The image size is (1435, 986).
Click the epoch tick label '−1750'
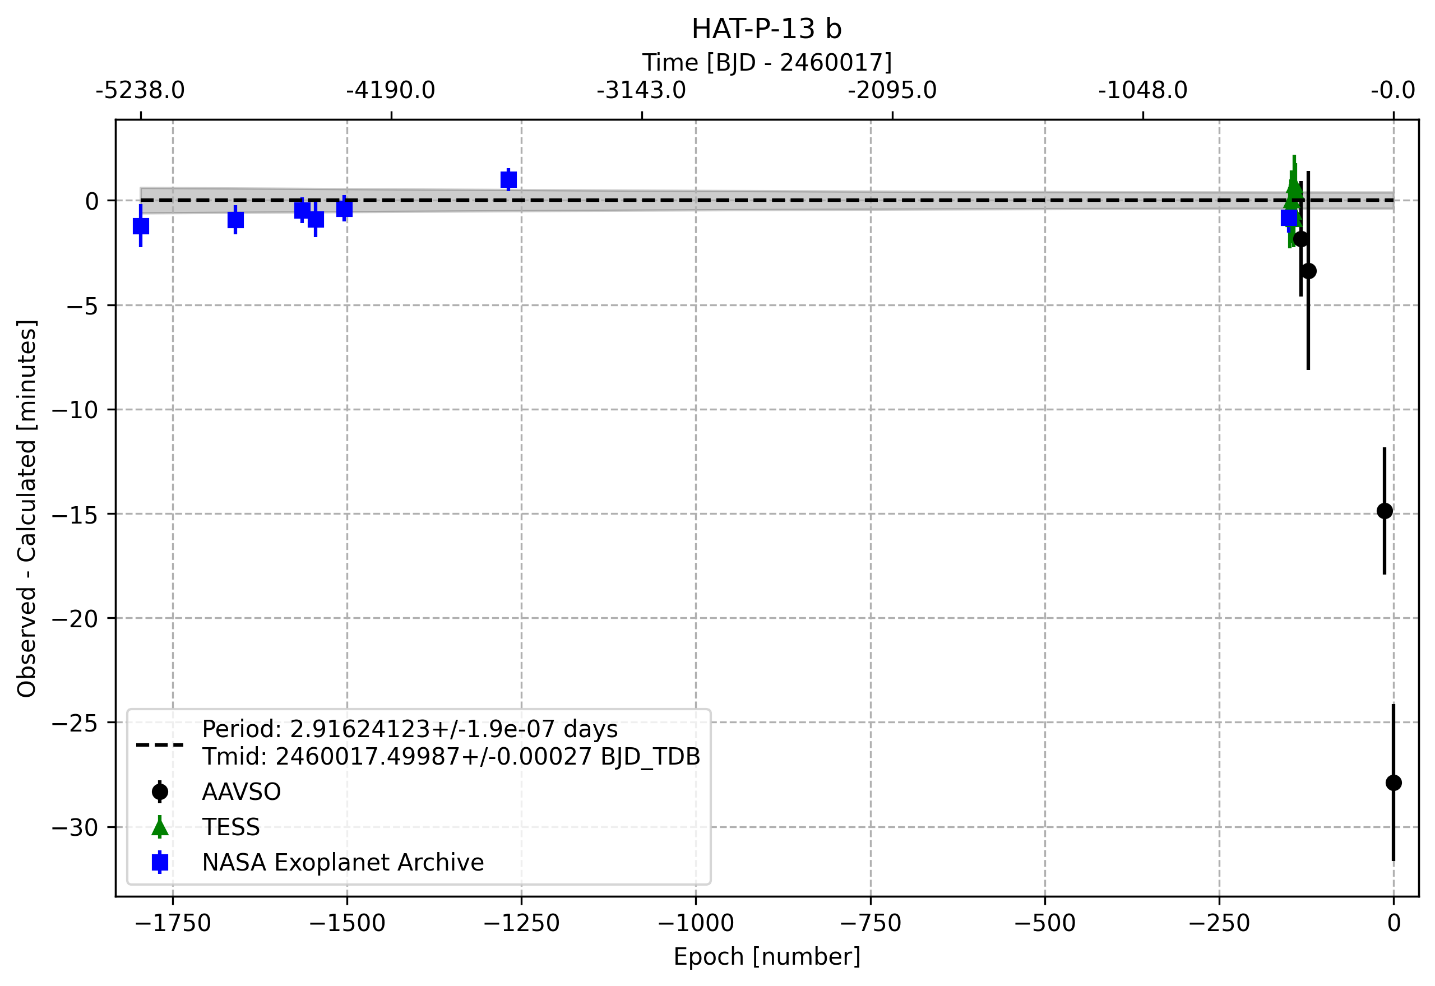tap(173, 923)
